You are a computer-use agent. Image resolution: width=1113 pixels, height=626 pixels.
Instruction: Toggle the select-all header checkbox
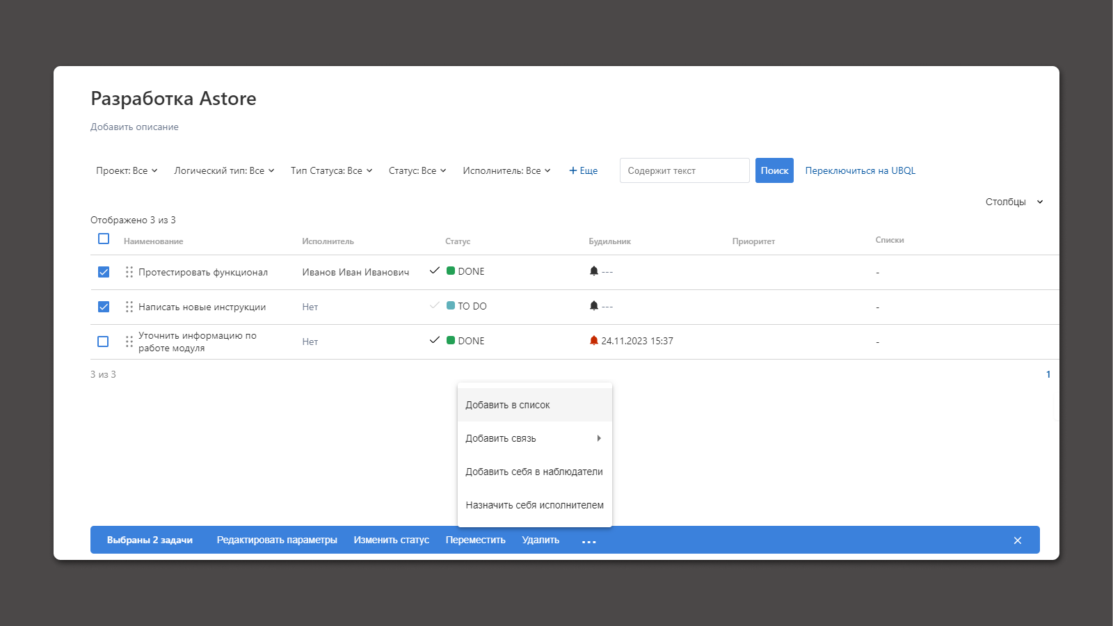pos(104,239)
